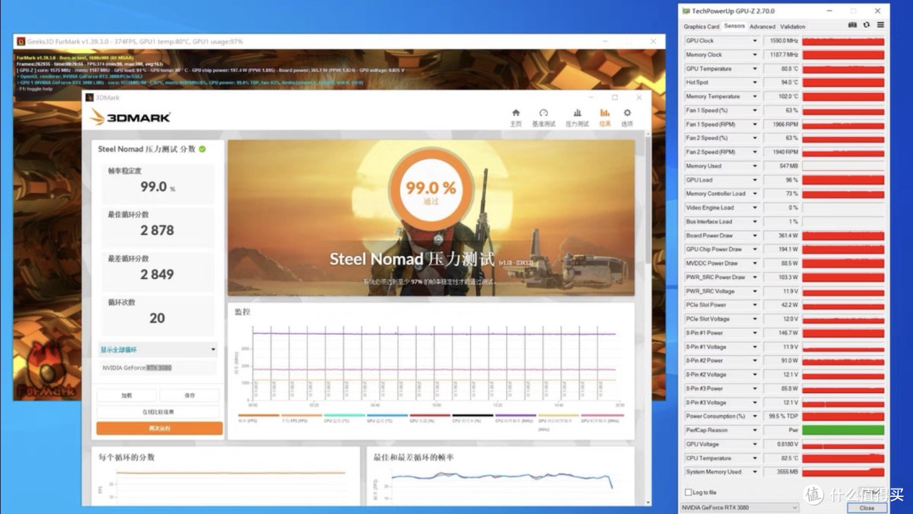Click the 2 849 worst loop score

[157, 274]
